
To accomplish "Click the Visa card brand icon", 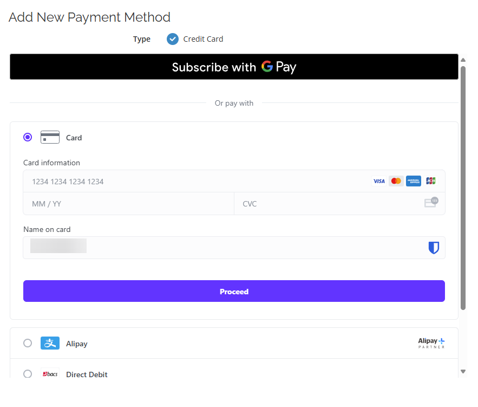I will tap(379, 181).
